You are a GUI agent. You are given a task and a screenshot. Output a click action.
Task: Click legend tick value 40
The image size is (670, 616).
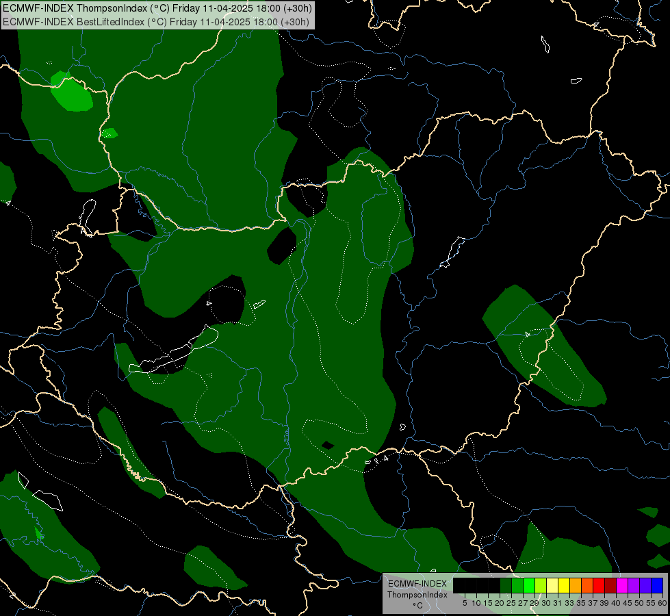616,603
